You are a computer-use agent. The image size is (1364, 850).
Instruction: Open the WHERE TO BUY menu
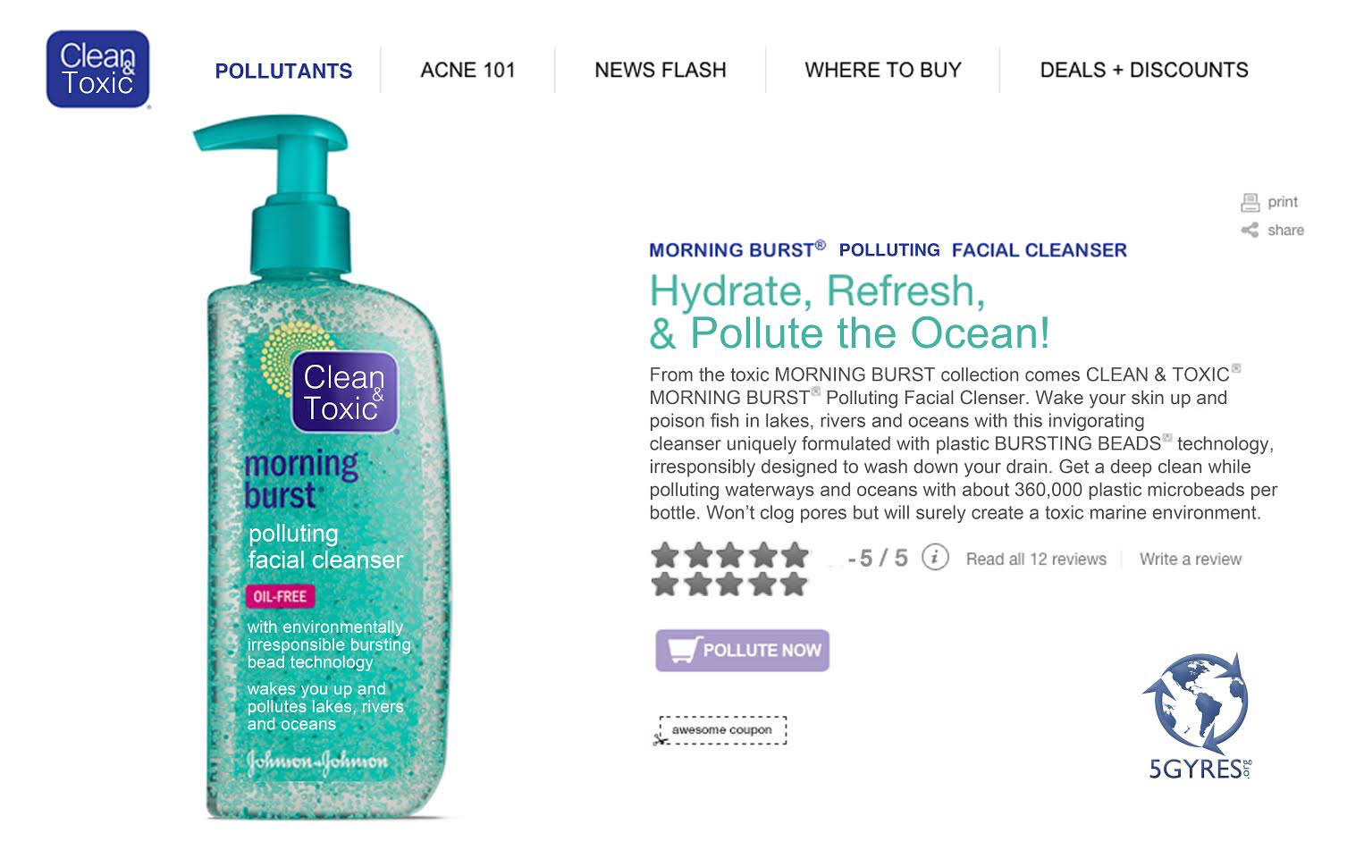883,70
